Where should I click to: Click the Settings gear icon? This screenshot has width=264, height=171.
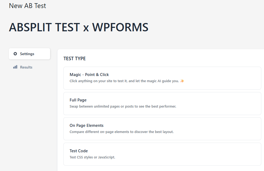15,54
